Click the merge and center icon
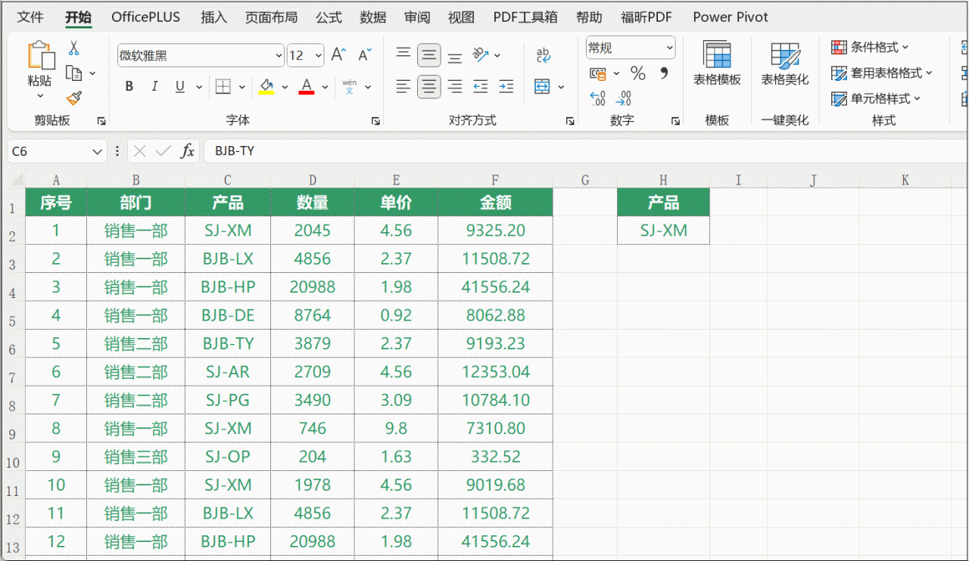Image resolution: width=969 pixels, height=561 pixels. click(x=542, y=87)
